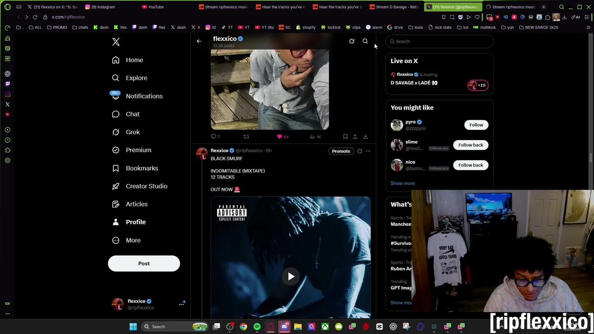Image resolution: width=594 pixels, height=334 pixels.
Task: Open the shopify bookmark
Action: tap(306, 27)
